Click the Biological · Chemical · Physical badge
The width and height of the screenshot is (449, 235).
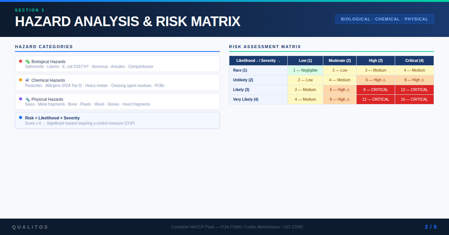tap(384, 19)
